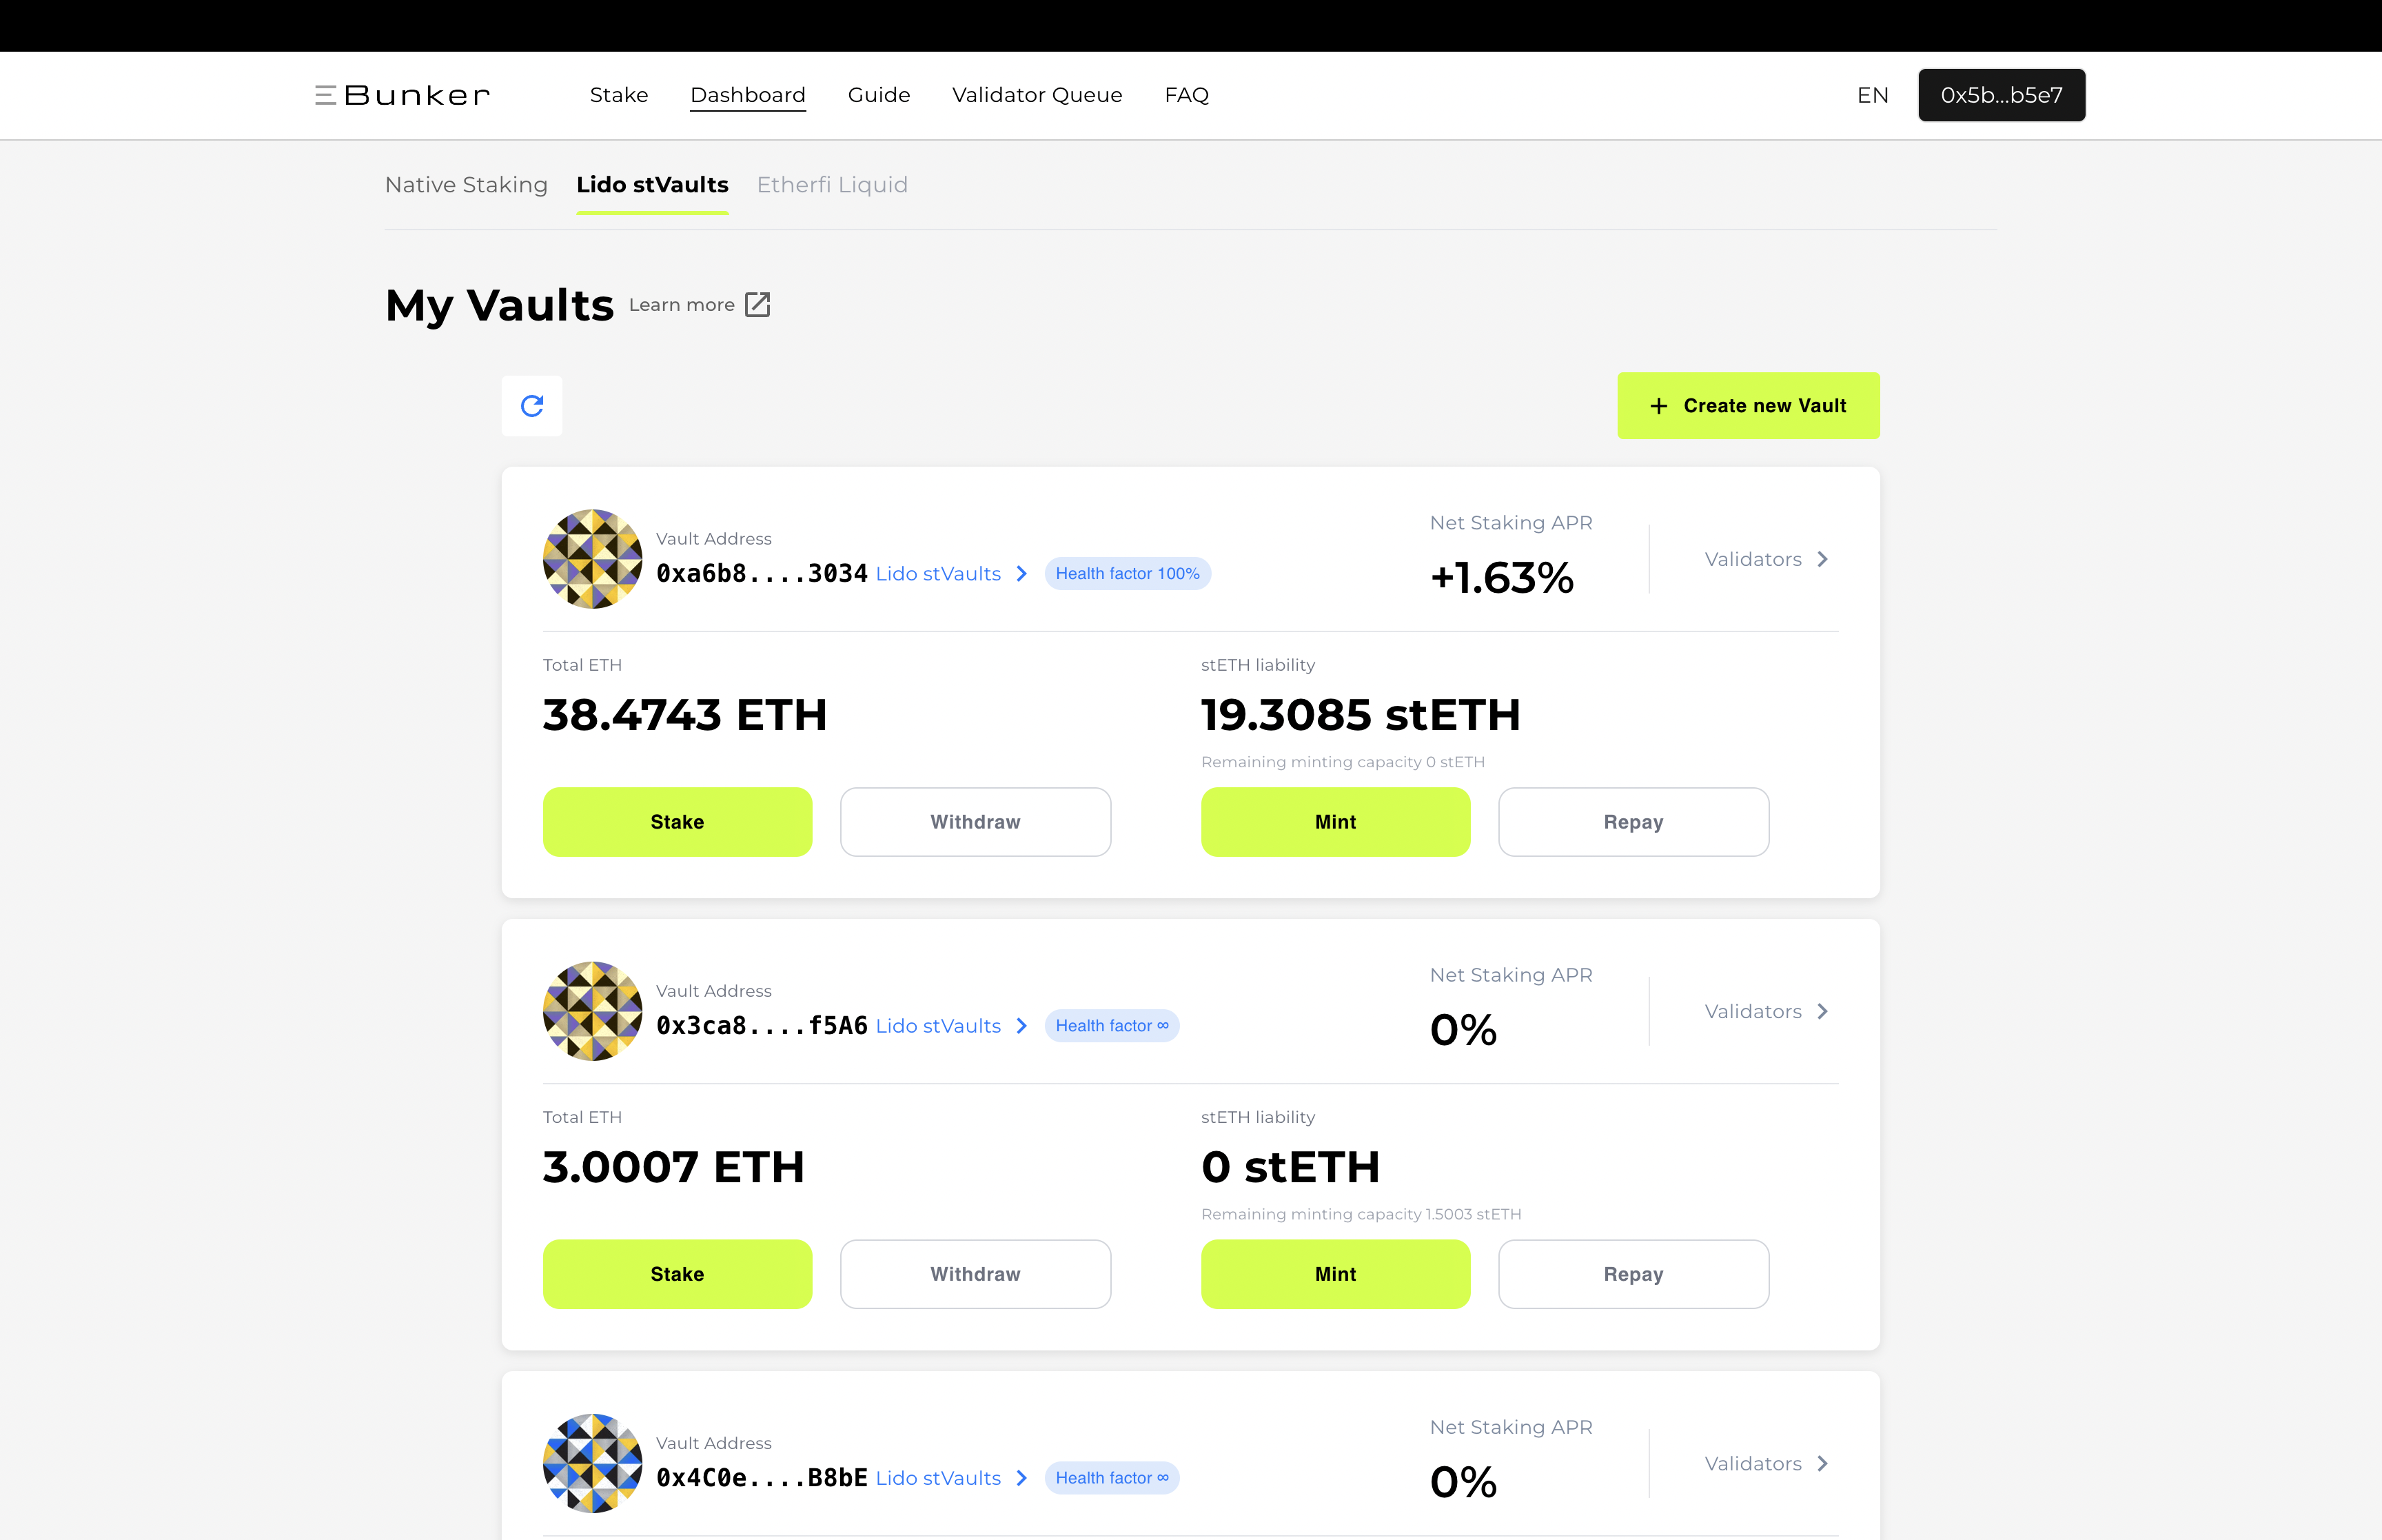
Task: Click the 38.4743 ETH total value
Action: (x=684, y=714)
